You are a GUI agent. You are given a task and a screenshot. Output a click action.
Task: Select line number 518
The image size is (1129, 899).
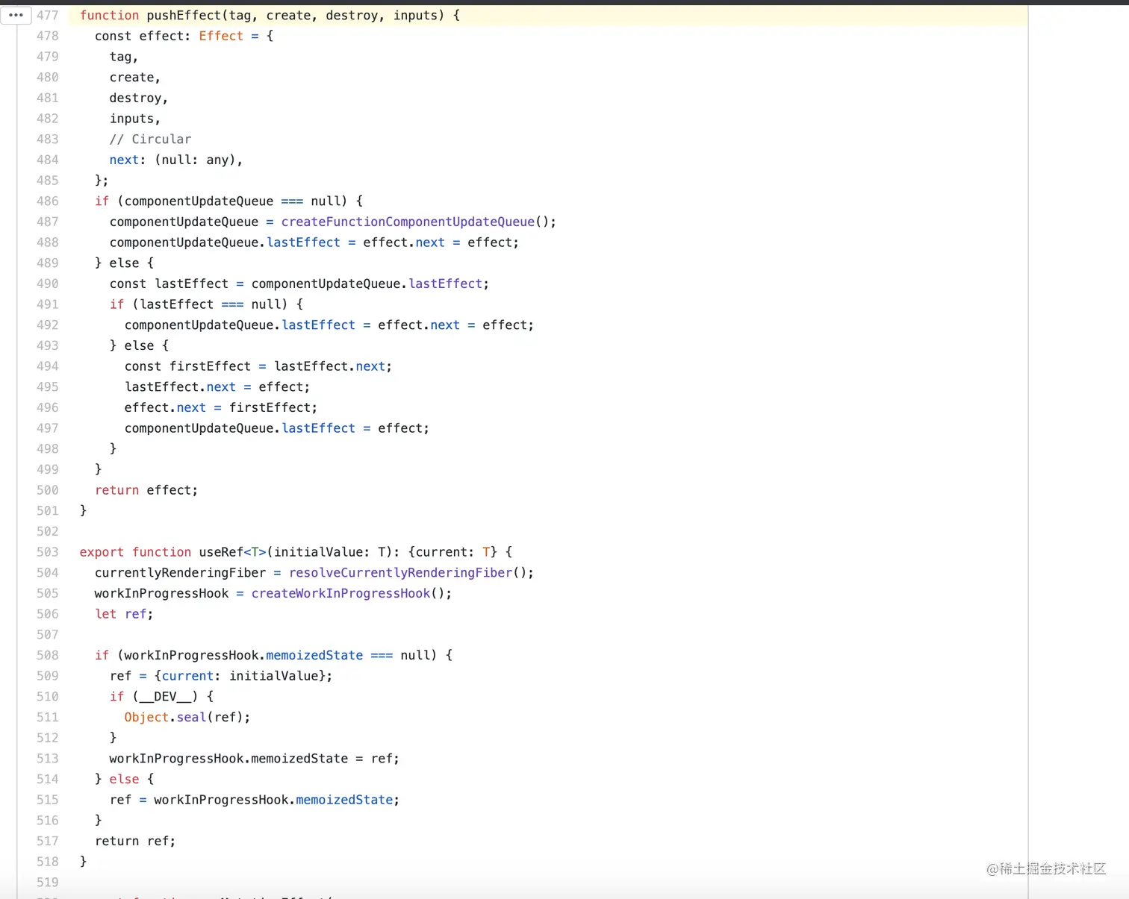coord(47,862)
